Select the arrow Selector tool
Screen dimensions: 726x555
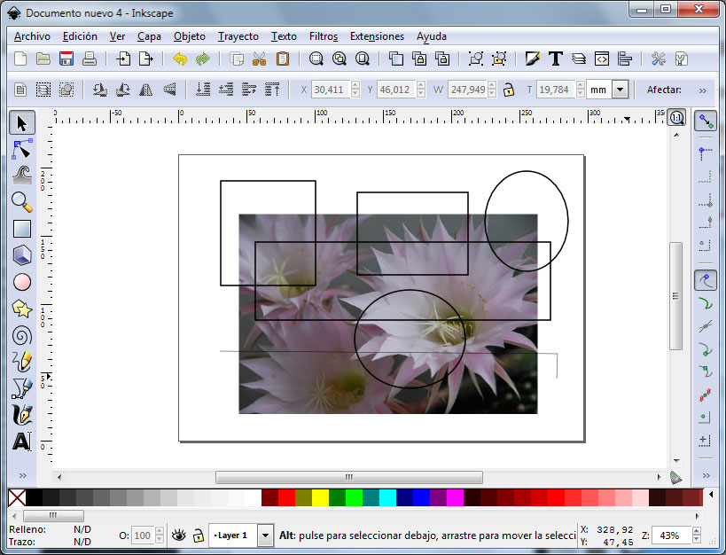click(22, 122)
